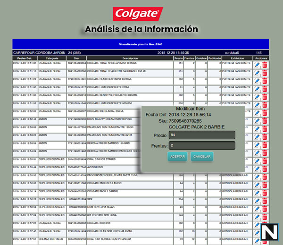Image resolution: width=283 pixels, height=245 pixels.
Task: Delete the KIT PORTATIL SOY LUNA row
Action: [265, 217]
